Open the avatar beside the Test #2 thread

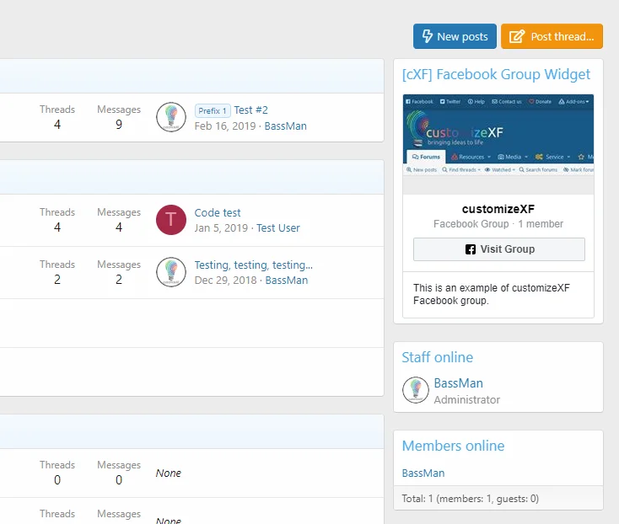[x=171, y=117]
